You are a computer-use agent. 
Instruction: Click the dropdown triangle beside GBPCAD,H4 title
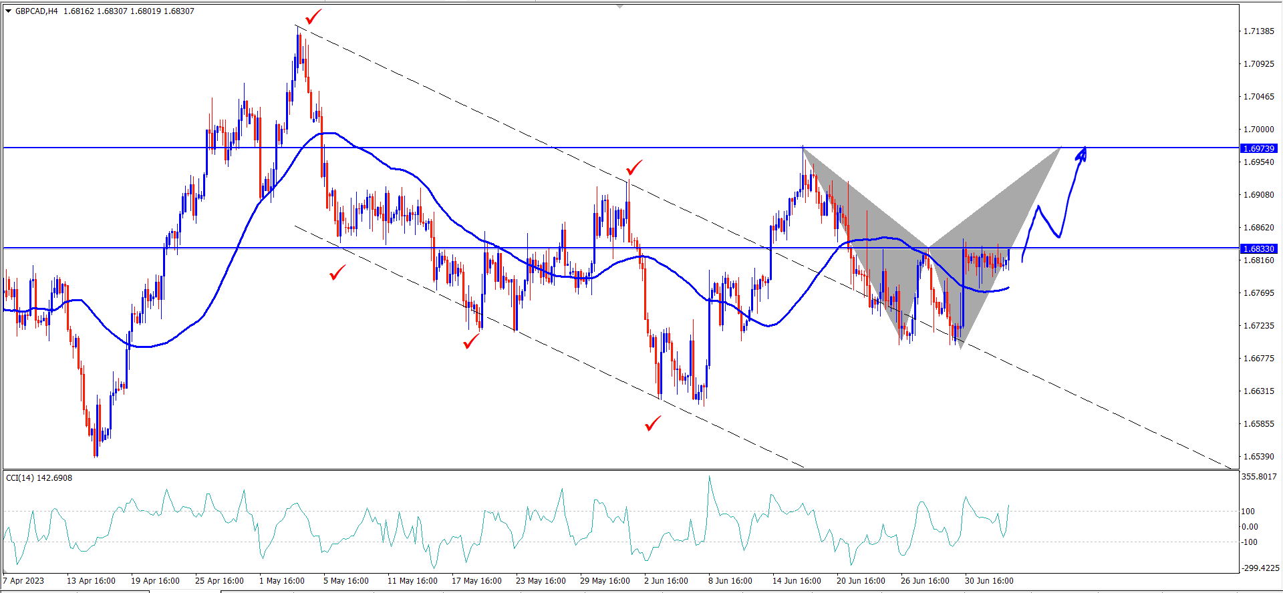point(8,11)
